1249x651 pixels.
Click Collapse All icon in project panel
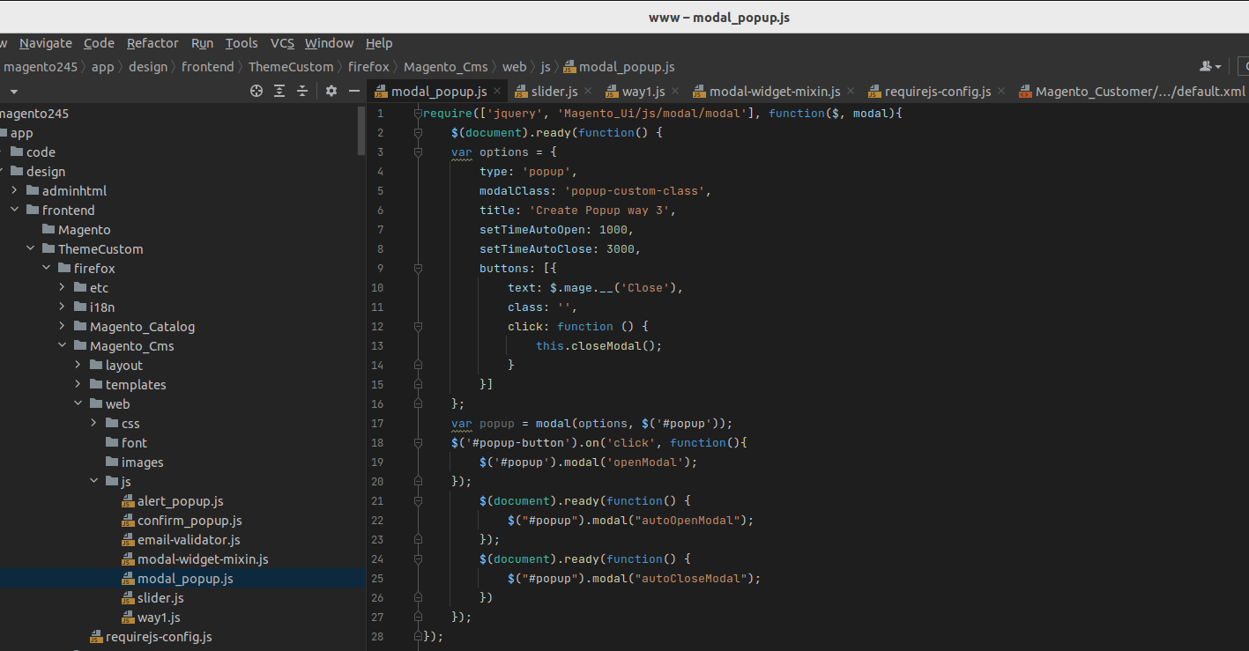tap(302, 91)
